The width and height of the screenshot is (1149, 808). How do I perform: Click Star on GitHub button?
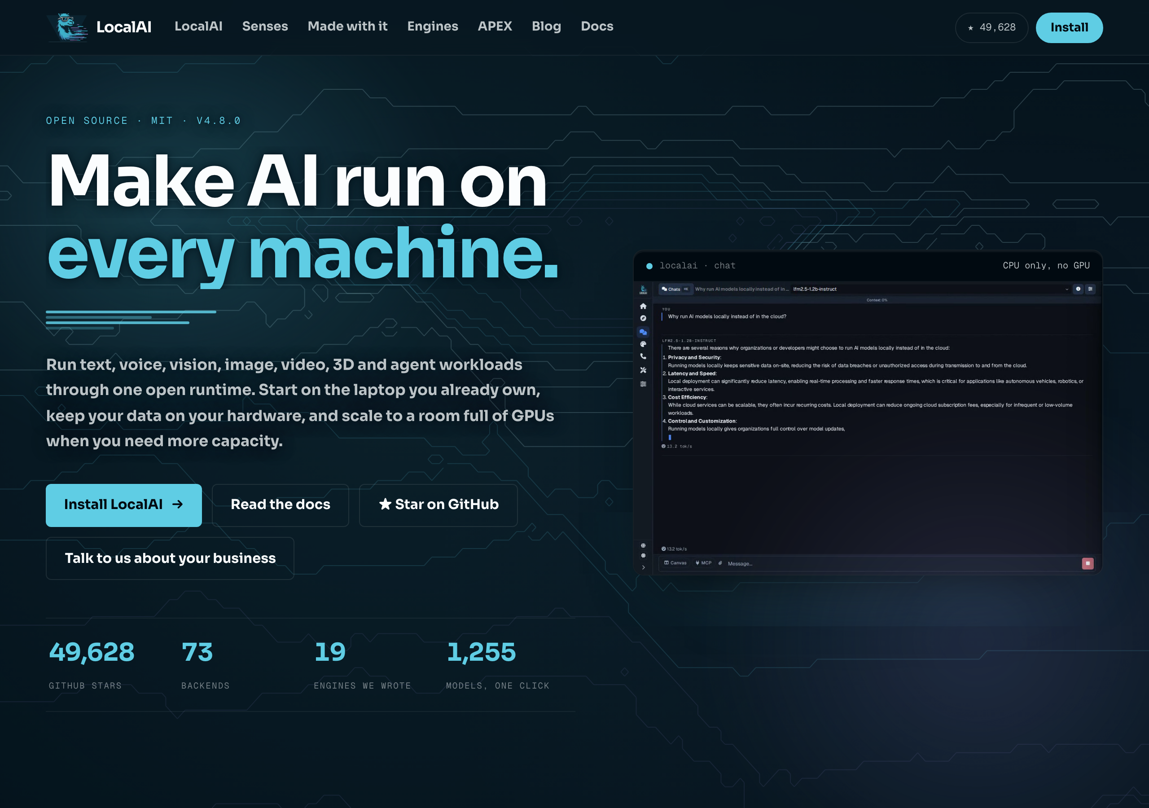point(439,505)
